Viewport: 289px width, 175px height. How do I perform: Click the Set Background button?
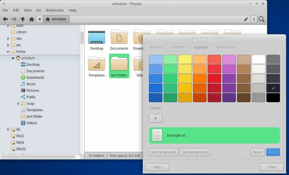tap(195, 152)
